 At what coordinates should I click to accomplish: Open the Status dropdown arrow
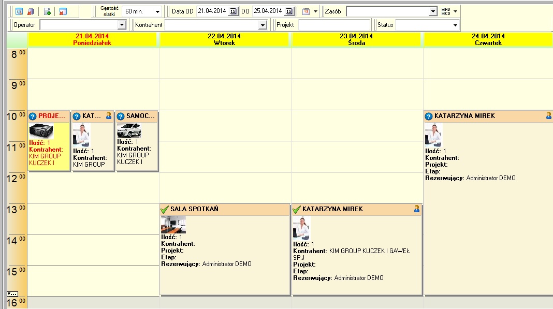click(x=455, y=25)
